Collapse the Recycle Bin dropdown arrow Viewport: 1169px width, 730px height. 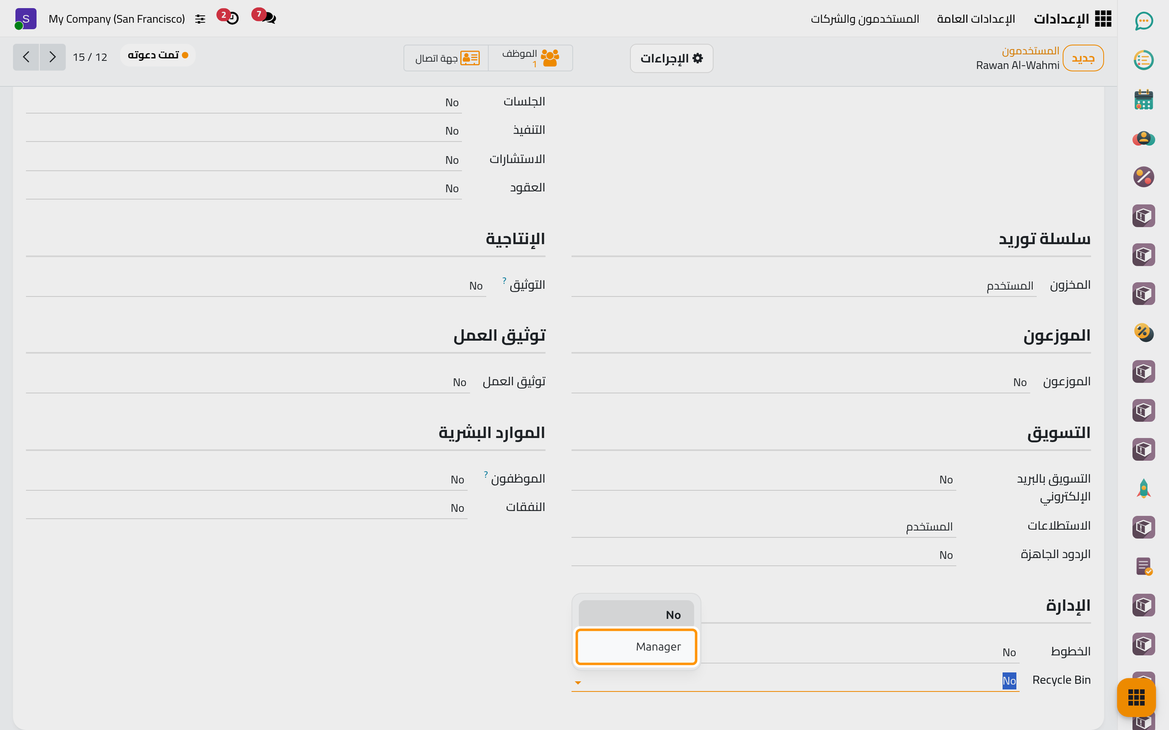point(578,683)
